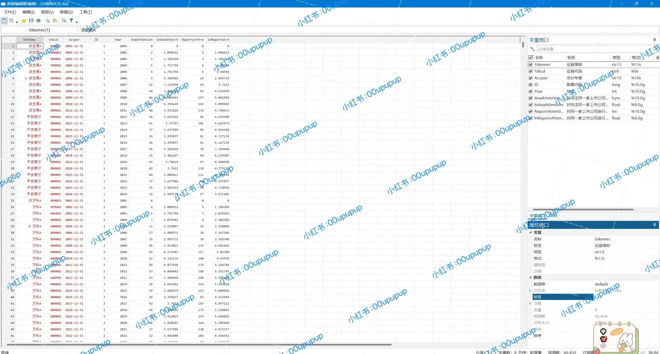Open the filter icon dropdown arrow
660x354 pixels.
[77, 22]
